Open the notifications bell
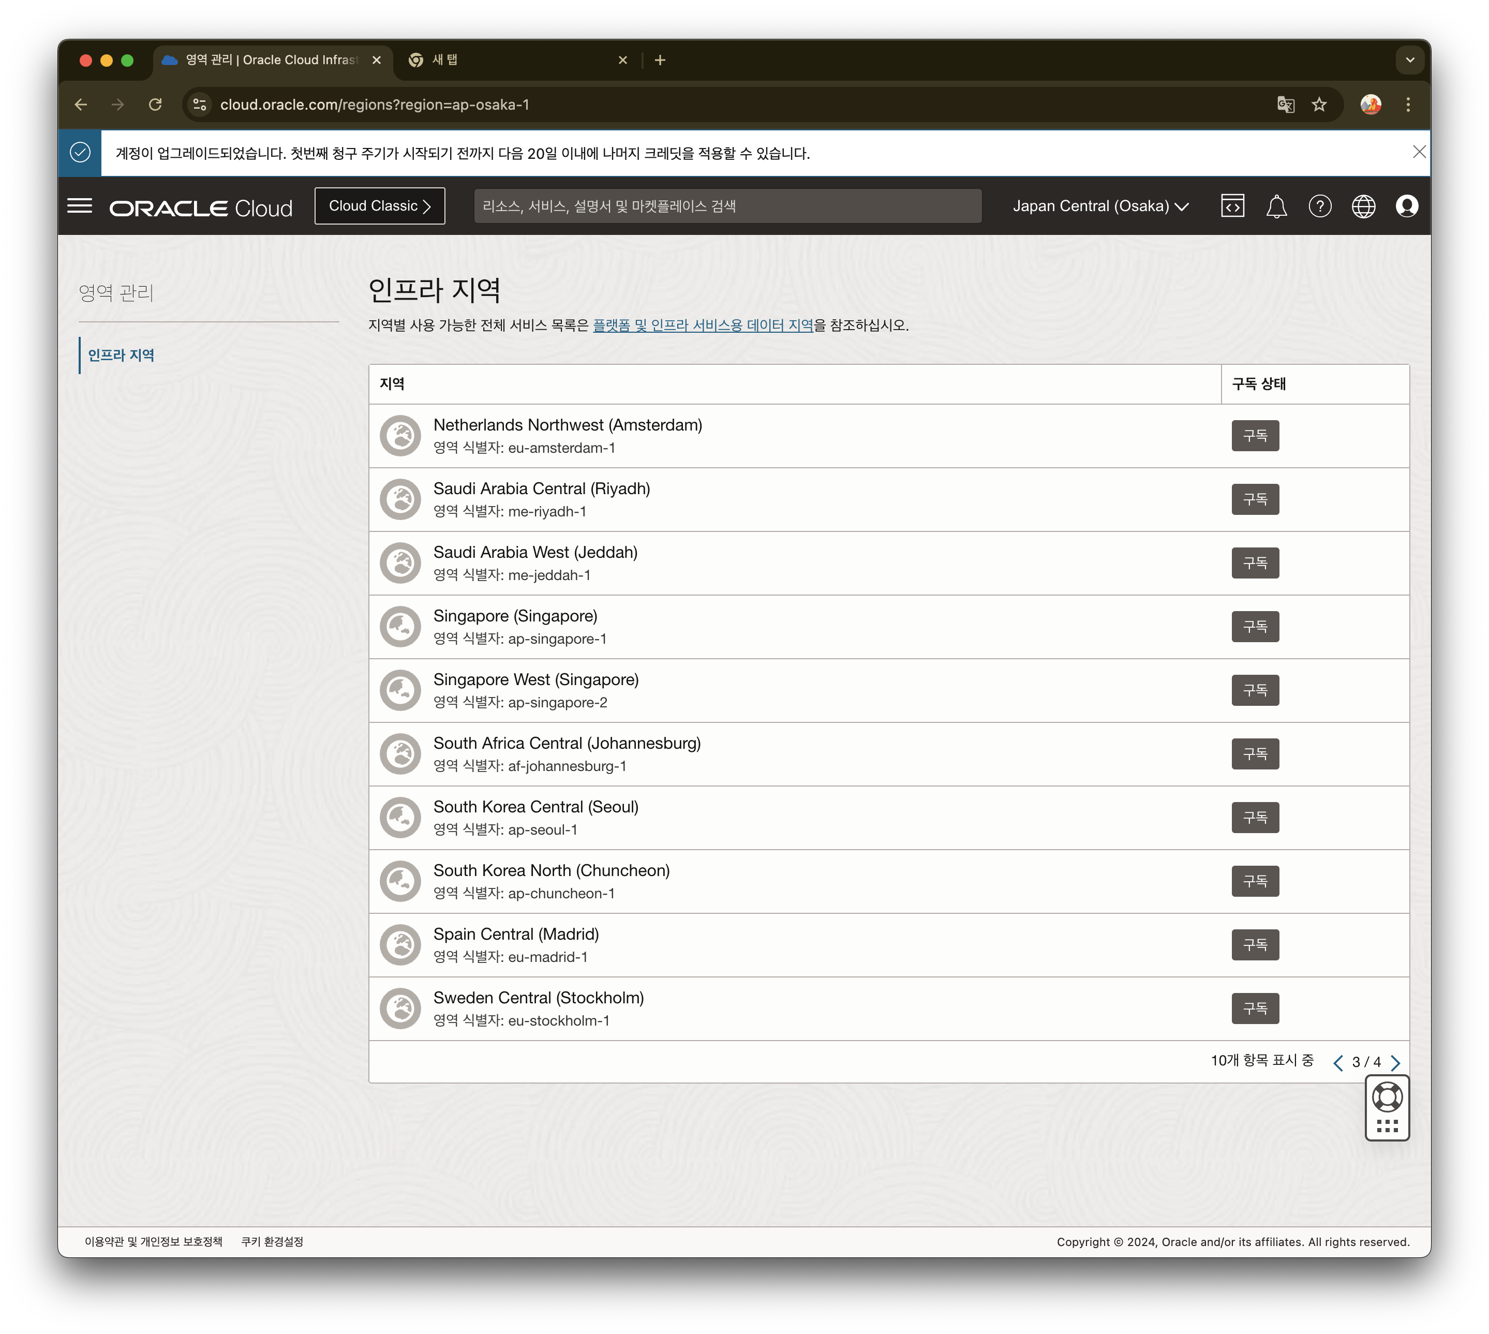Screen dimensions: 1489x1334 1276,206
